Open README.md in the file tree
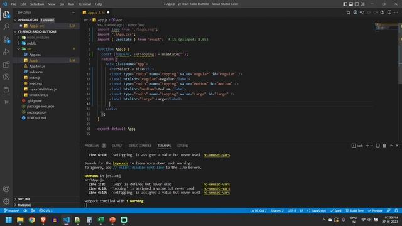This screenshot has height=226, width=402. pos(36,118)
